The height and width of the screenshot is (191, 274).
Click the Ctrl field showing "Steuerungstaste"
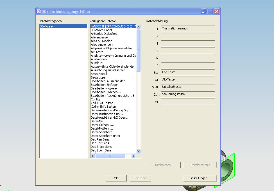click(188, 94)
